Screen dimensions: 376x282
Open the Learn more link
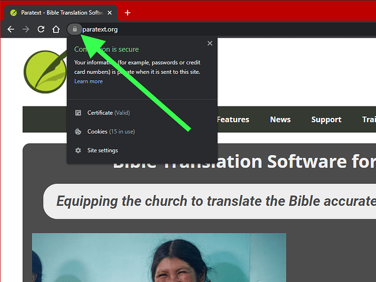point(88,81)
